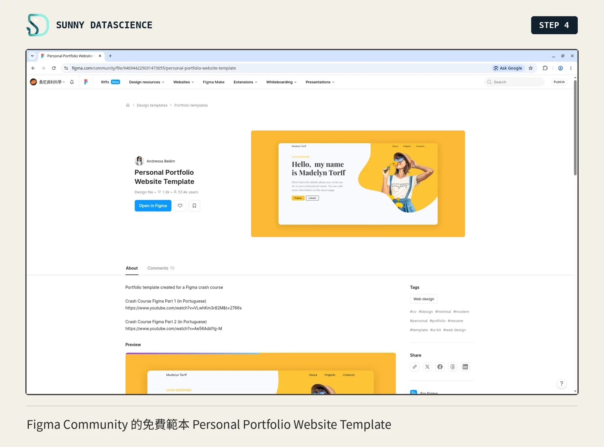Screen dimensions: 604x447
Task: Open notifications bell icon
Action: coord(72,82)
